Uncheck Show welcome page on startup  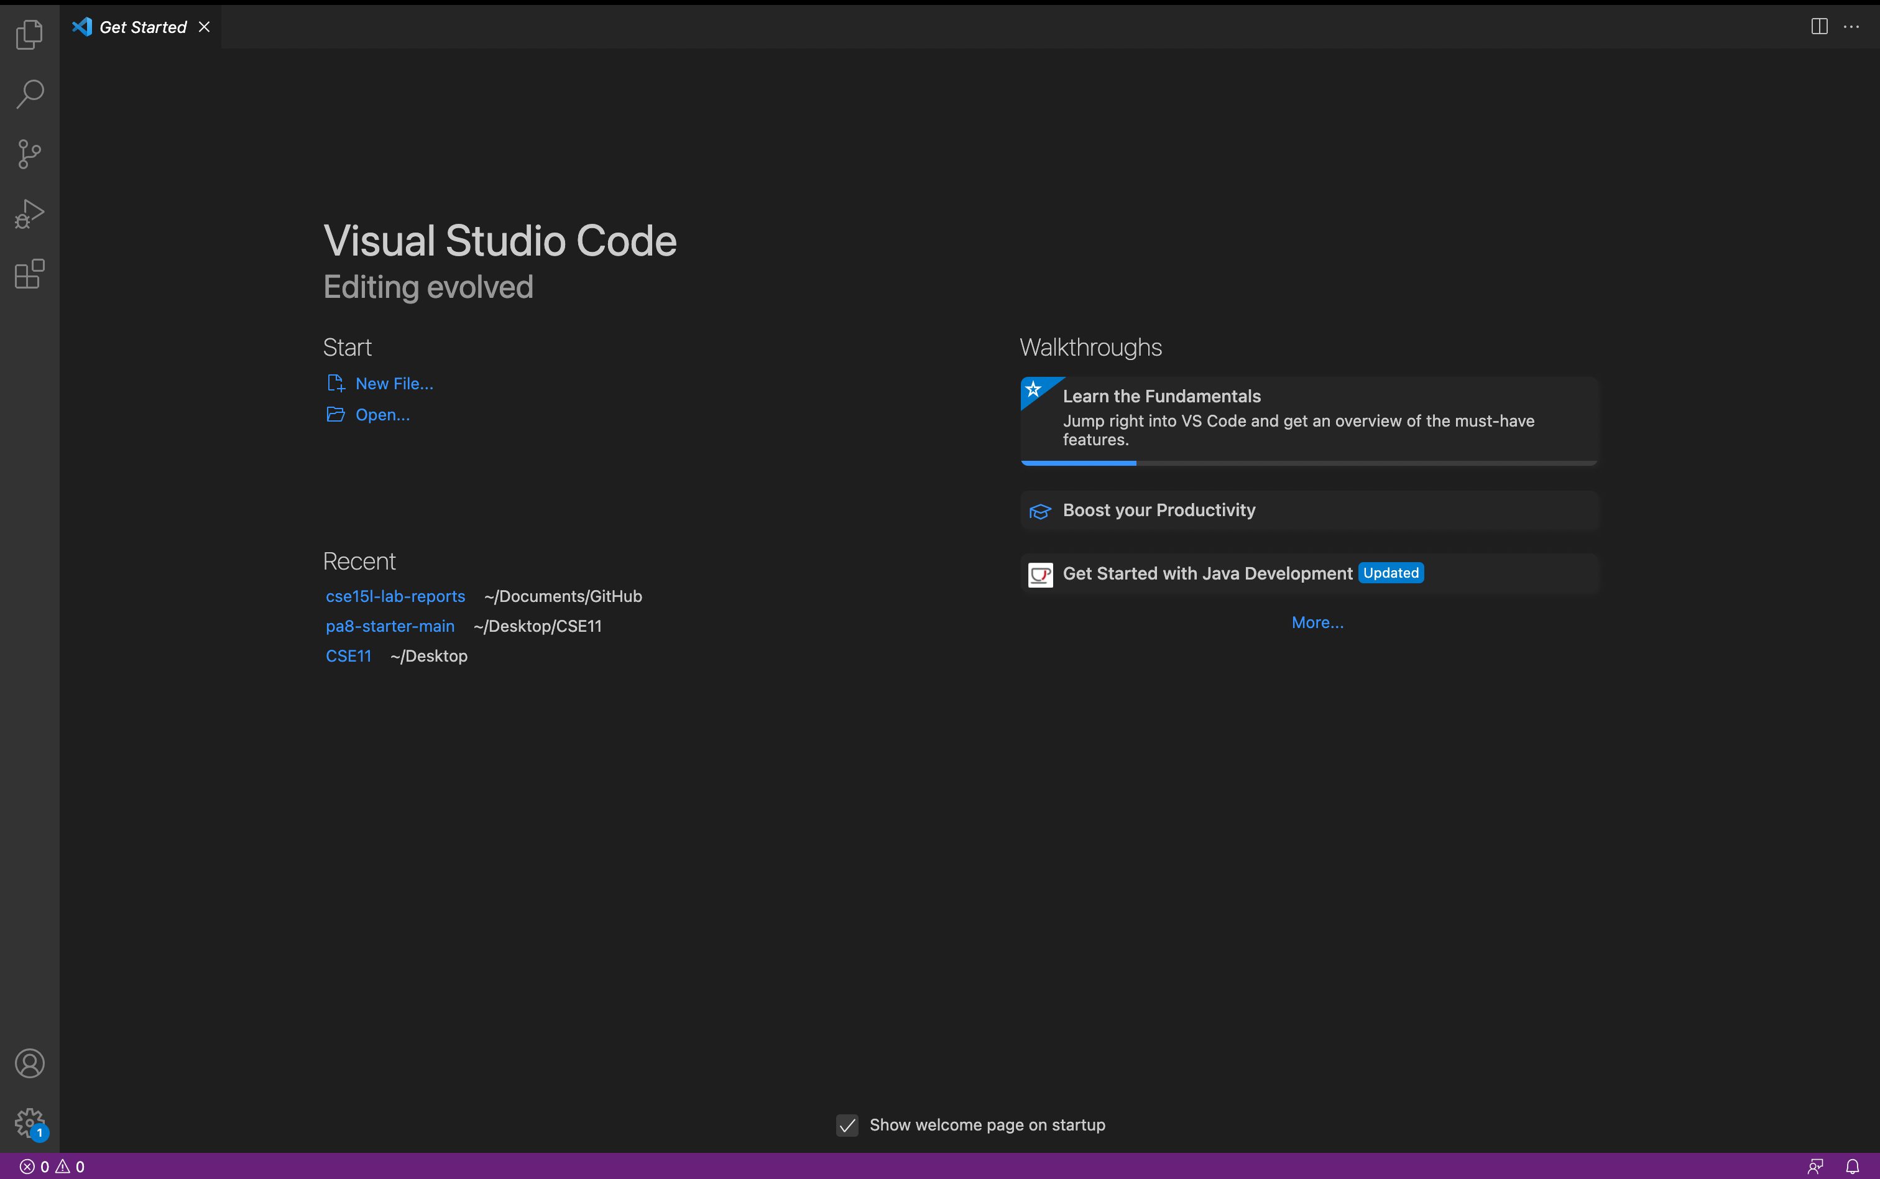pos(847,1125)
